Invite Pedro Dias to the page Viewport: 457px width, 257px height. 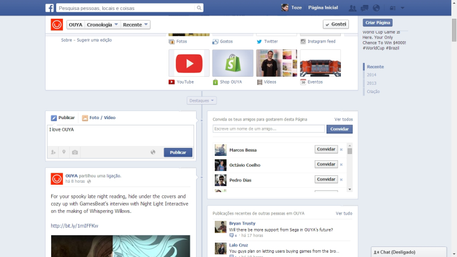326,179
